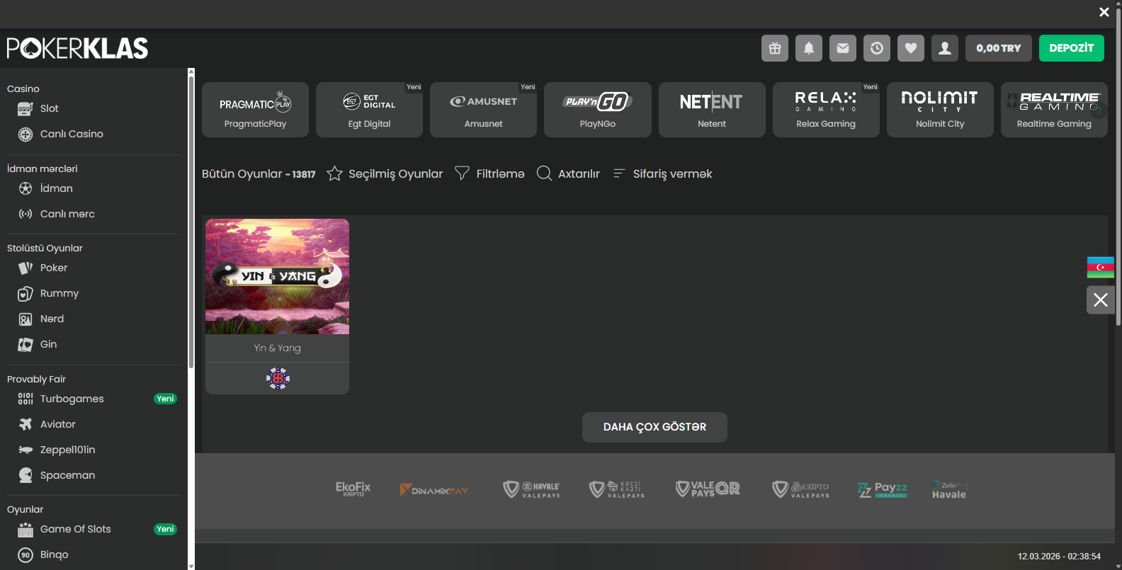
Task: Click the Spaceman icon
Action: (x=25, y=475)
